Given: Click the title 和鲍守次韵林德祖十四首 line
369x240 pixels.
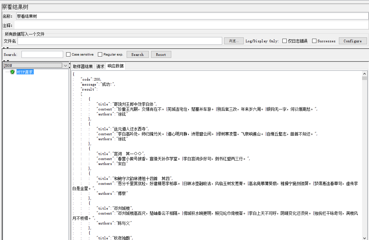Looking at the screenshot, I should coord(135,179).
